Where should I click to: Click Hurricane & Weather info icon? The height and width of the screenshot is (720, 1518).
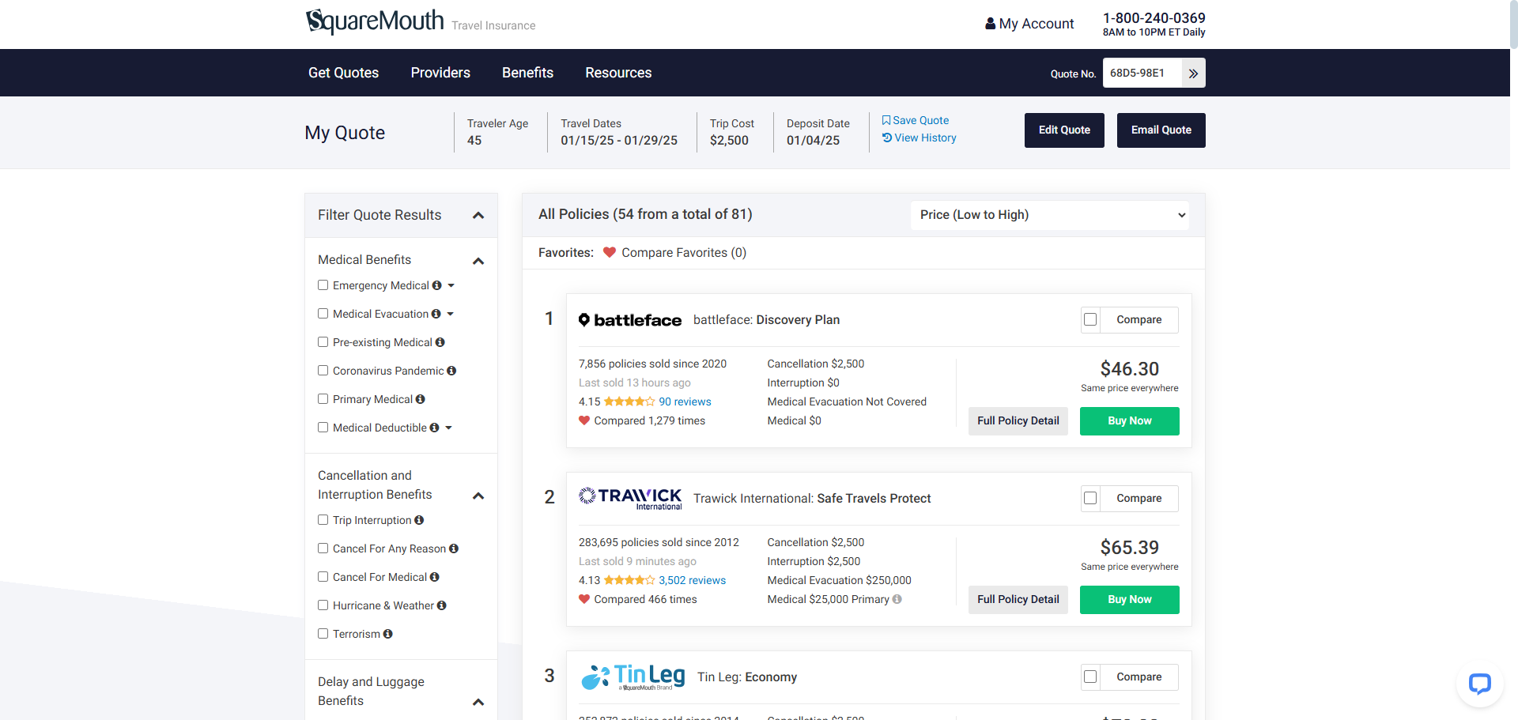pos(441,605)
